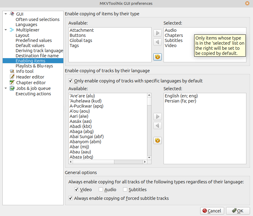The height and width of the screenshot is (216, 253).
Task: Close the preferences window
Action: coord(247,3)
